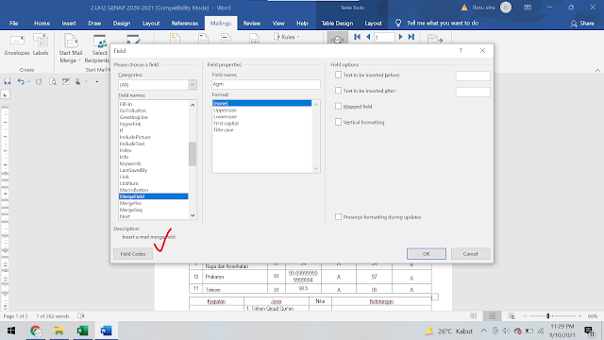Viewport: 604px width, 340px height.
Task: Save document via quick access toolbar
Action: (8, 82)
